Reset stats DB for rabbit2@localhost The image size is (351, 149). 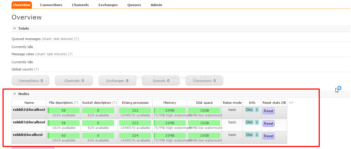pyautogui.click(x=268, y=111)
